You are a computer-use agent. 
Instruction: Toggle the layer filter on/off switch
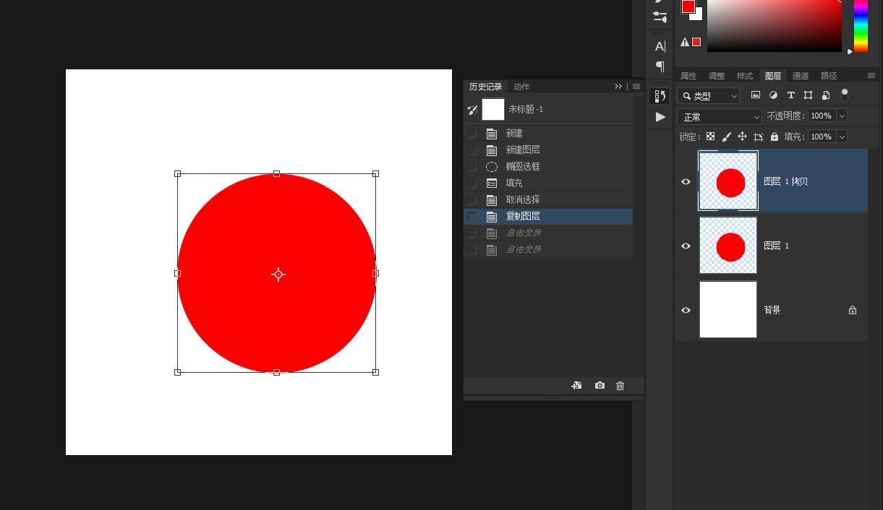coord(844,95)
